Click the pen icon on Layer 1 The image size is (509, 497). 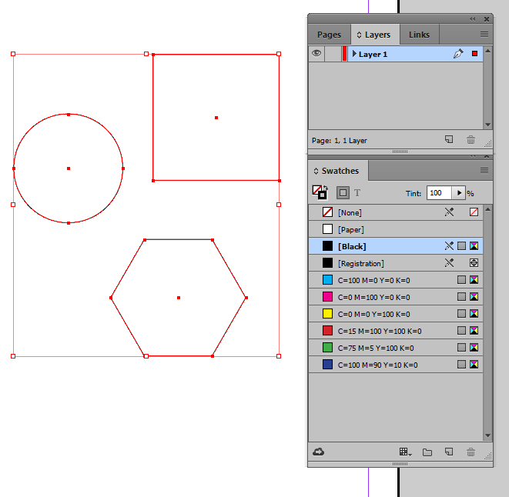(458, 54)
